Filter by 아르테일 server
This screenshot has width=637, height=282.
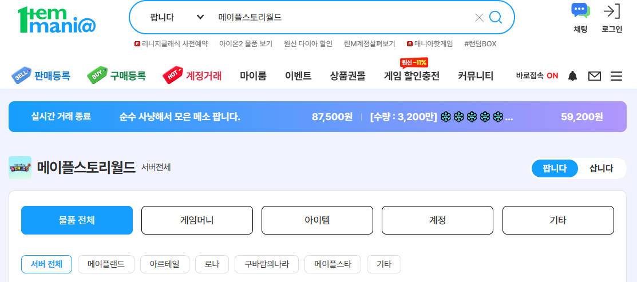164,264
